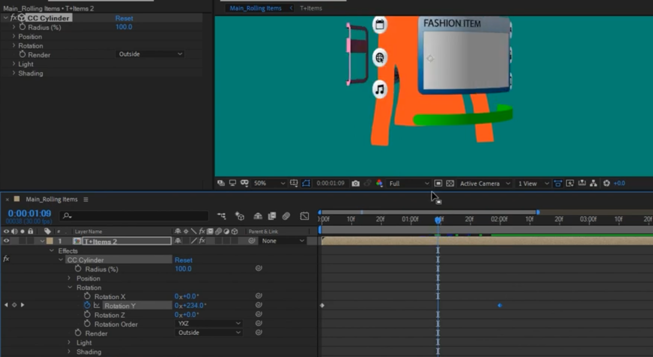Expand the Shading group in Effect Controls
This screenshot has height=357, width=653.
click(14, 74)
